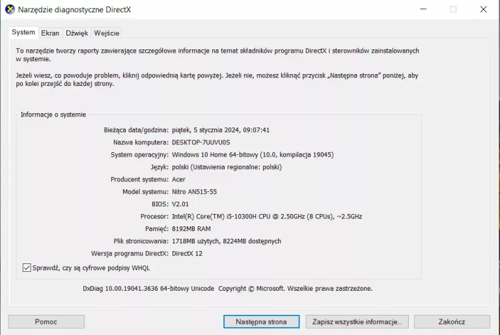Open the Dźwięk tab
The height and width of the screenshot is (335, 500).
[77, 33]
